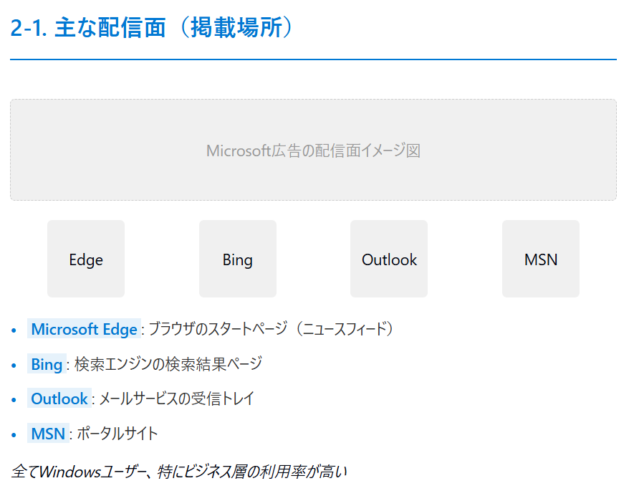
Task: Click the bullet dot beside the Outlook link
Action: click(x=14, y=399)
